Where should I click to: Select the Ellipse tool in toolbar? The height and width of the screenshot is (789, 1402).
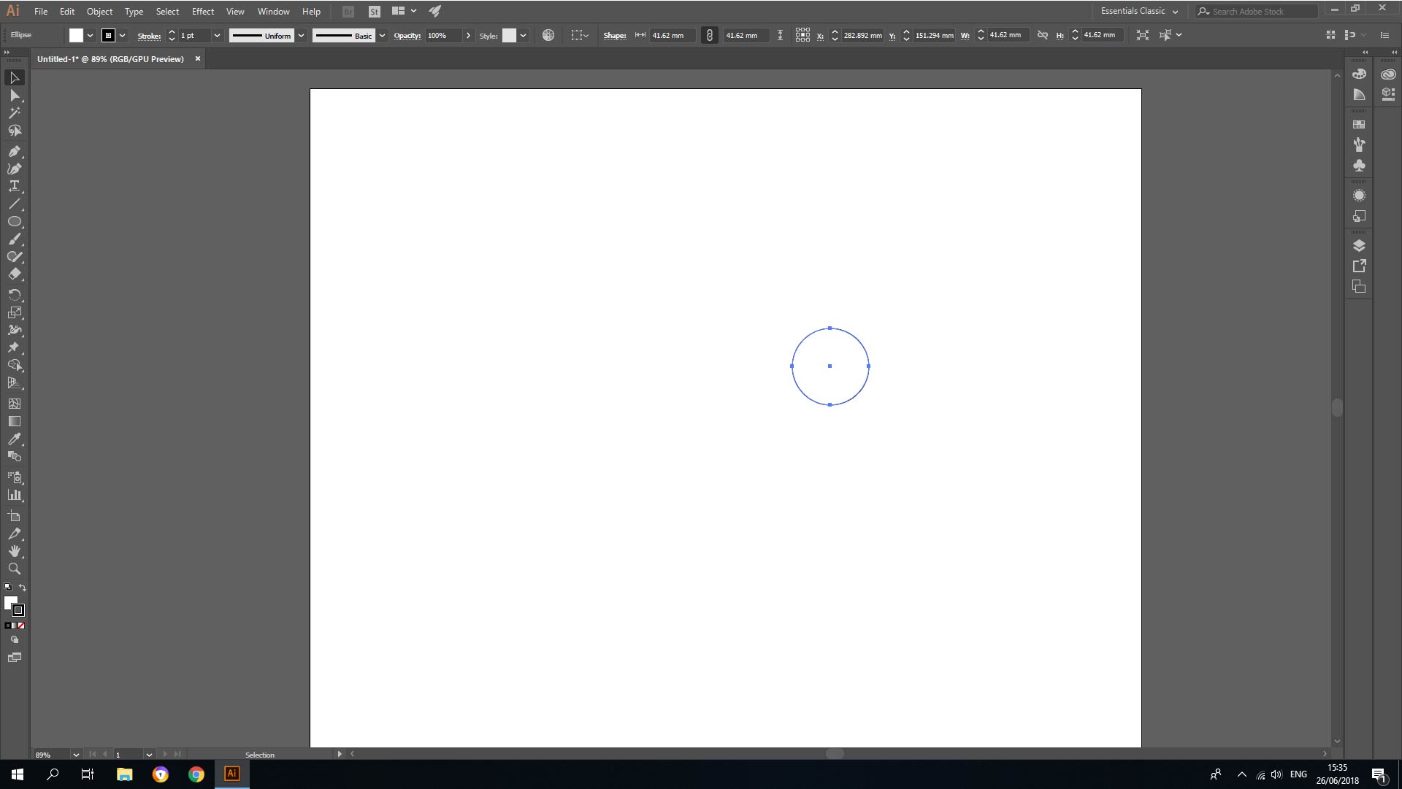15,223
